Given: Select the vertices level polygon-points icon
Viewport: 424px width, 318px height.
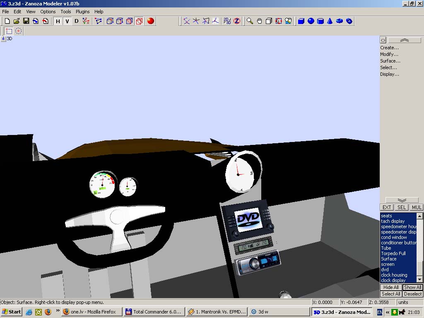Looking at the screenshot, I should point(98,21).
